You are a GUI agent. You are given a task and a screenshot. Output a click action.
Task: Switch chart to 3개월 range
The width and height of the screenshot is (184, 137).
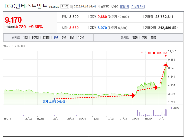pos(46,38)
